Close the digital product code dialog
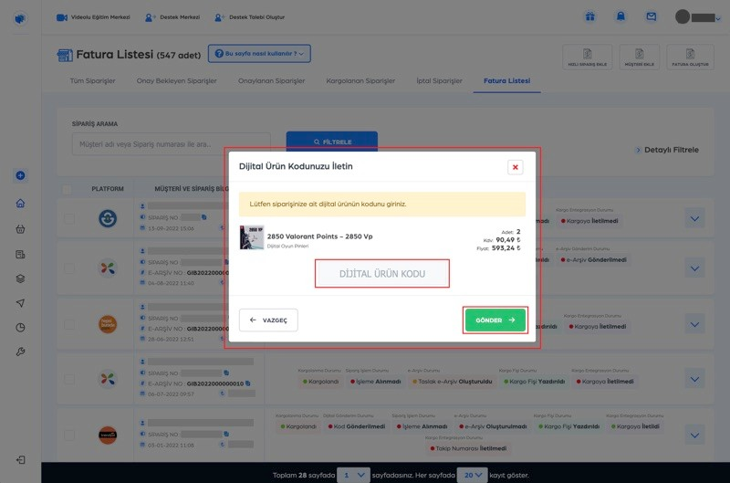 pos(515,167)
